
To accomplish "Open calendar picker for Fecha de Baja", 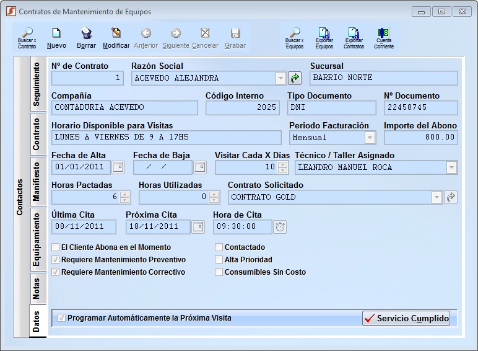I will [200, 167].
